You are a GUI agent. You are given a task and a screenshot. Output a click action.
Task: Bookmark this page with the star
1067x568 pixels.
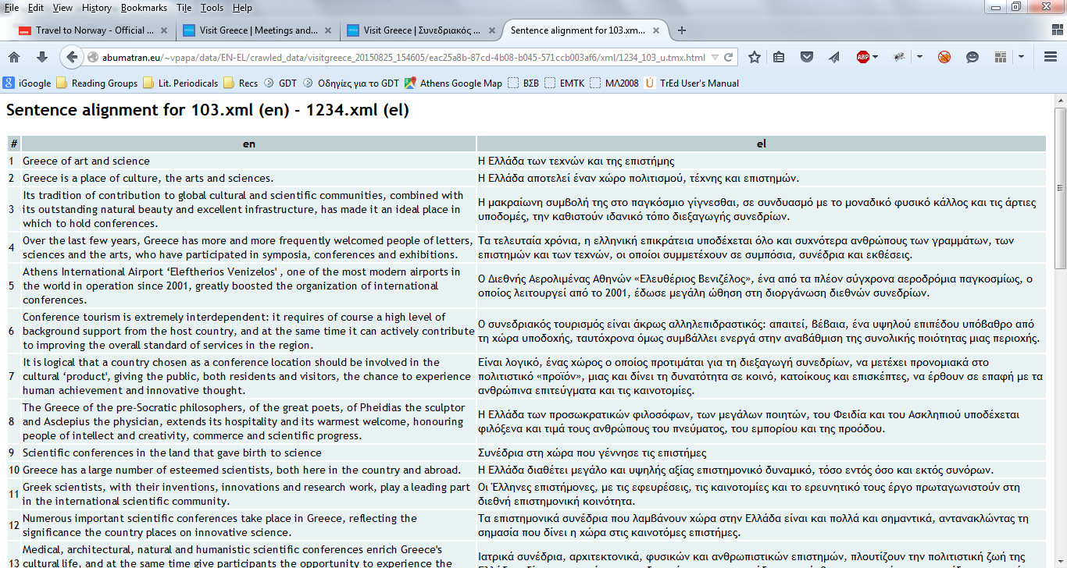coord(755,57)
